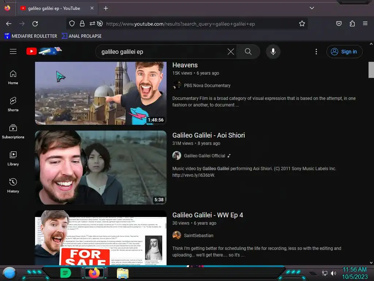Image resolution: width=374 pixels, height=281 pixels.
Task: Open PBS Nova Documentary channel
Action: coord(207,86)
